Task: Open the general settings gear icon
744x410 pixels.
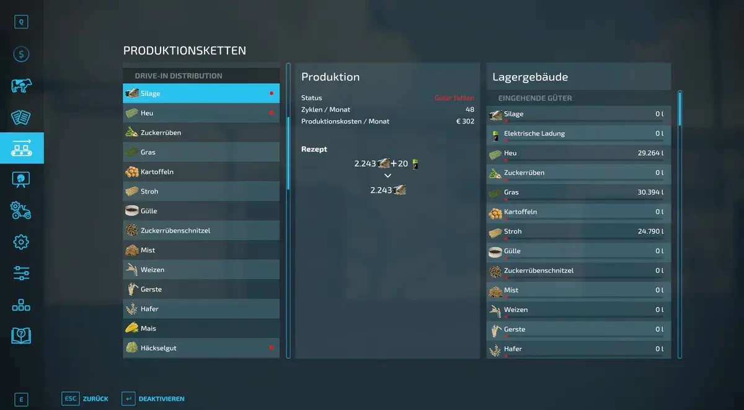Action: click(x=22, y=242)
